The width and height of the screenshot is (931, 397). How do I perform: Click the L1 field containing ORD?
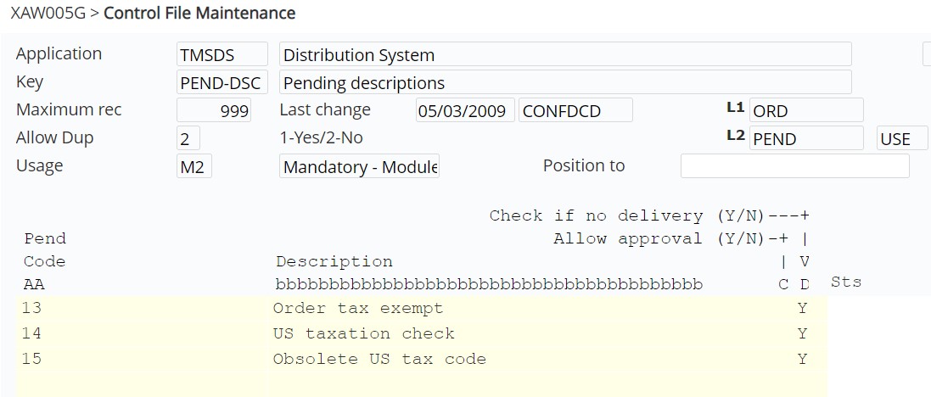click(x=806, y=110)
